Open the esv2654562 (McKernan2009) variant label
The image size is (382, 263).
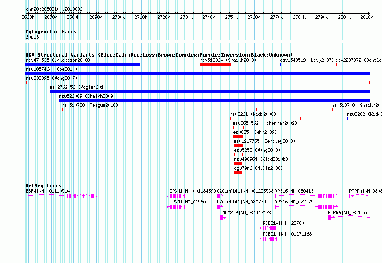point(265,123)
